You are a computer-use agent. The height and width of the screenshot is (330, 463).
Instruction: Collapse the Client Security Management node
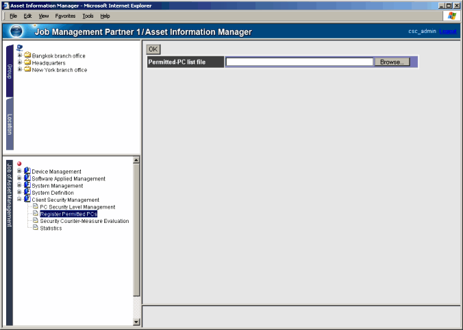click(20, 200)
